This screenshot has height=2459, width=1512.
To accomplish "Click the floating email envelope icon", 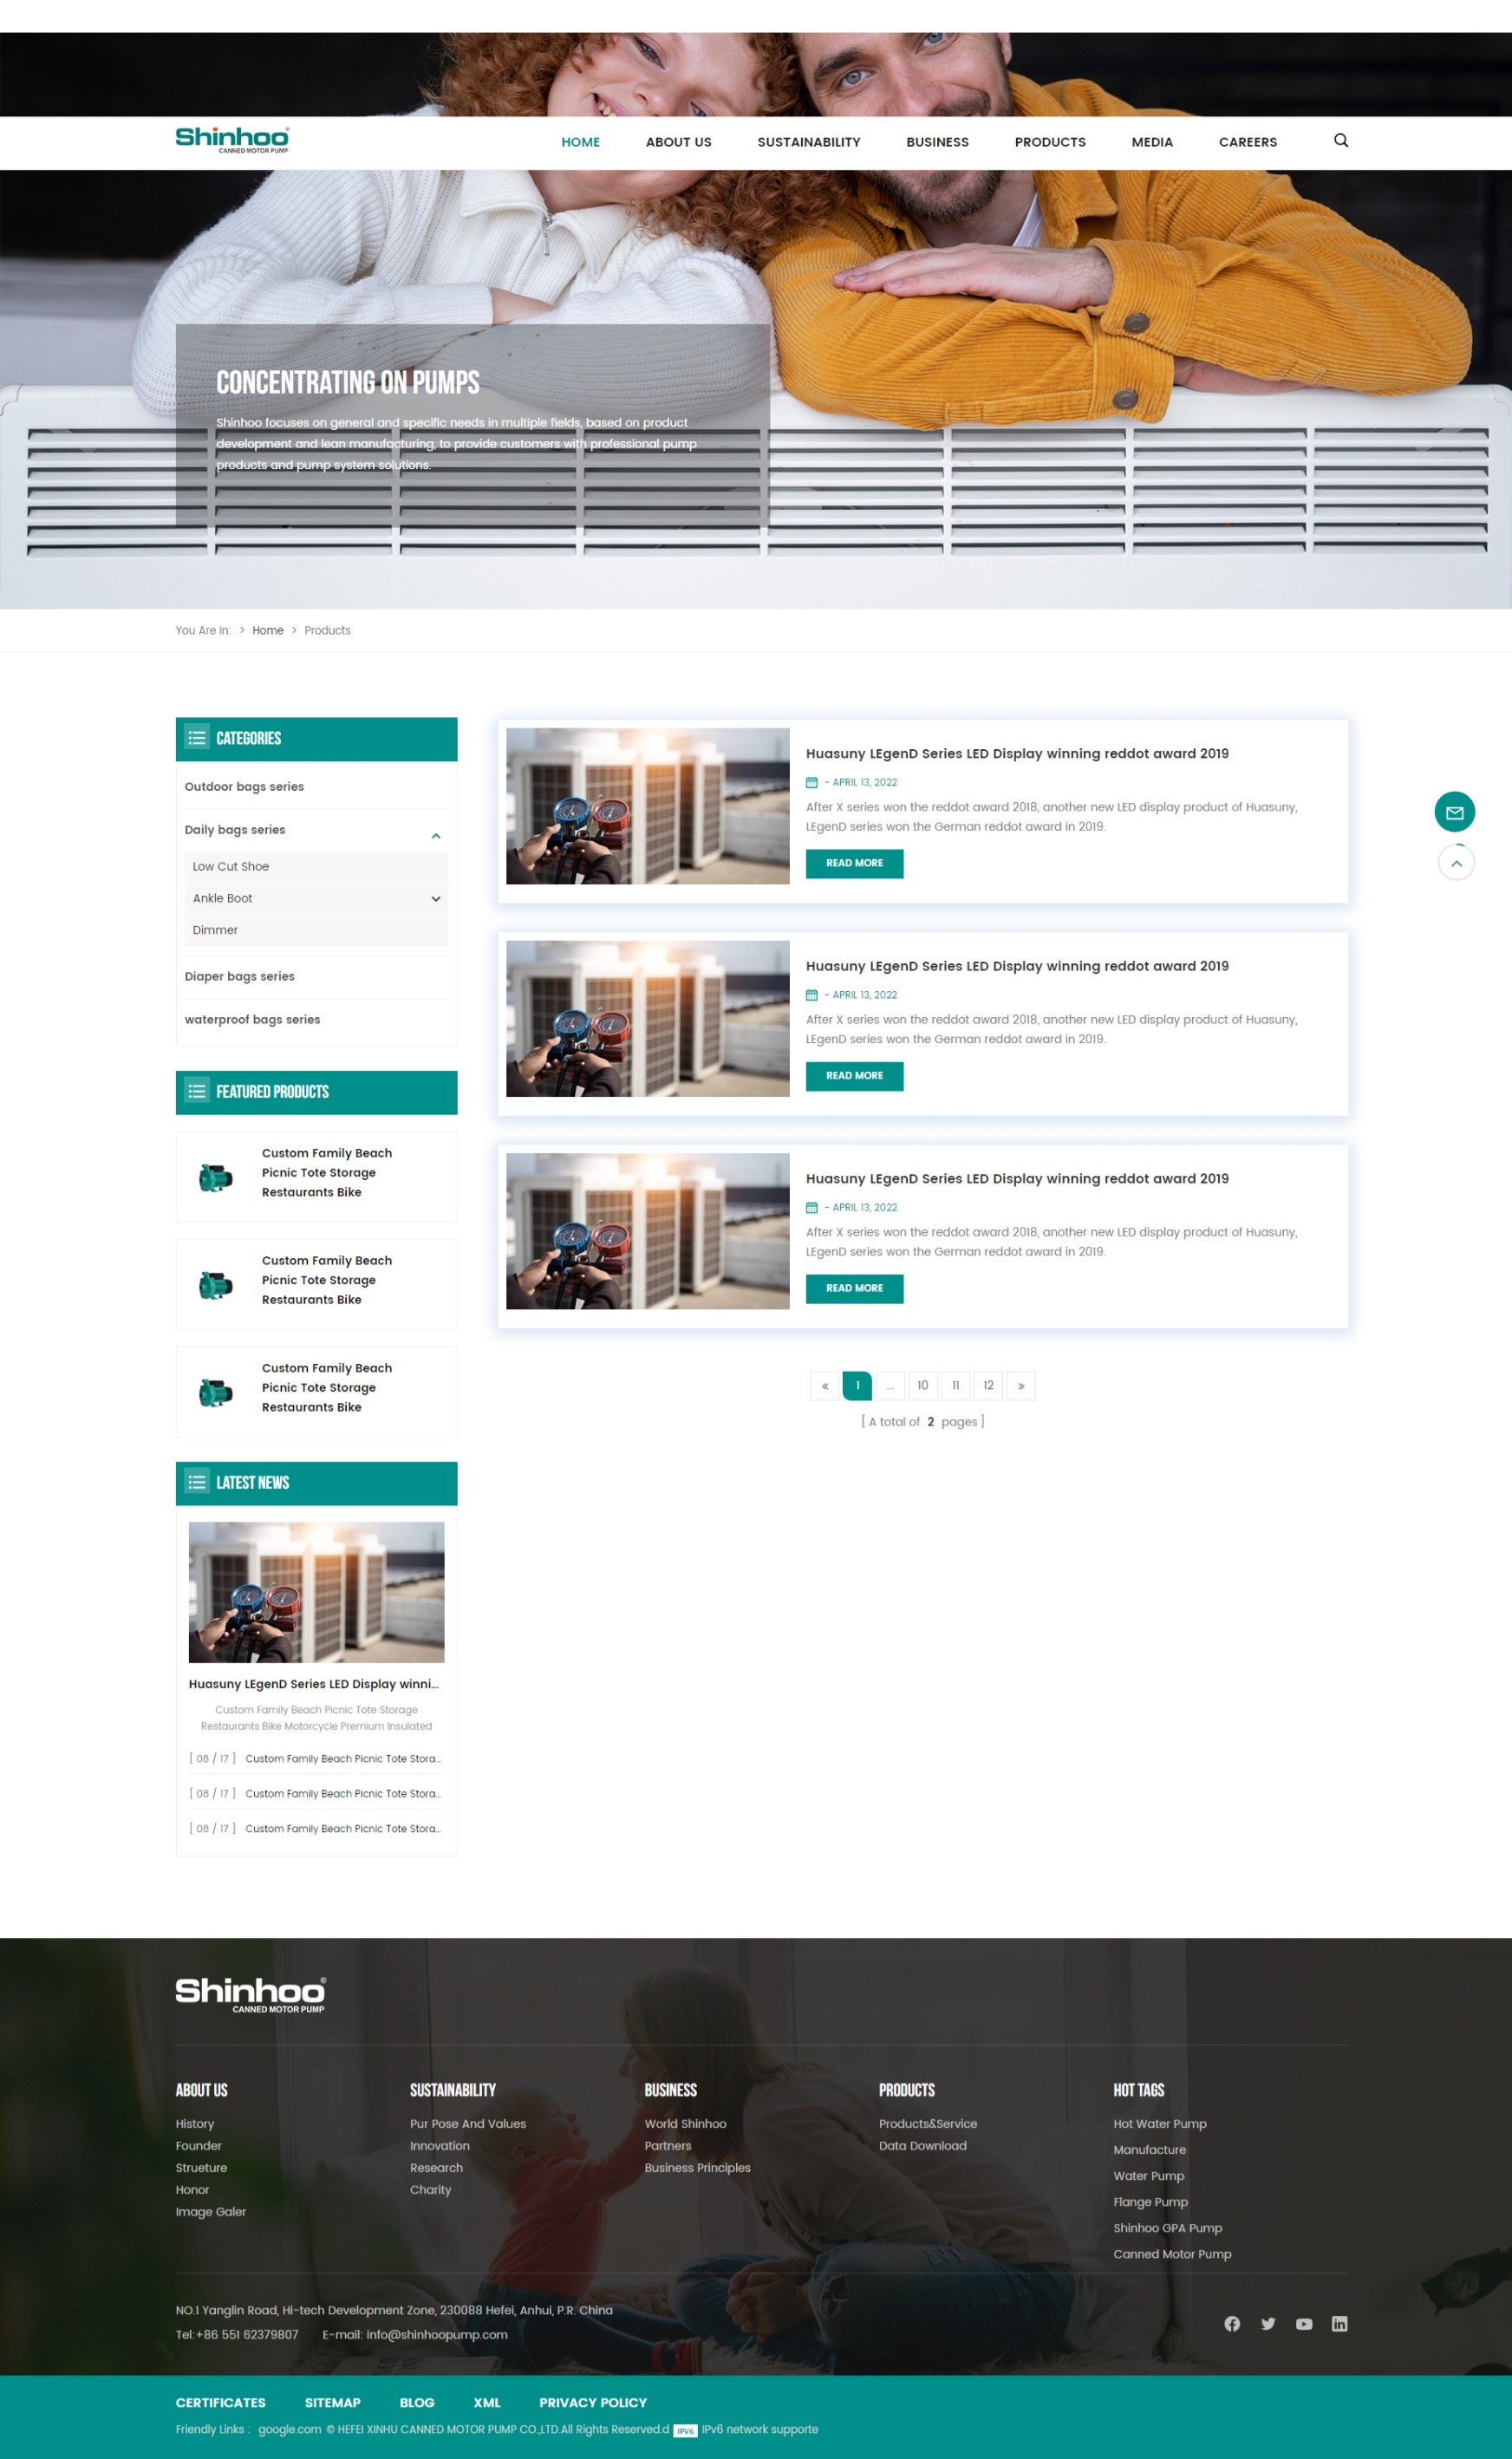I will coord(1454,812).
